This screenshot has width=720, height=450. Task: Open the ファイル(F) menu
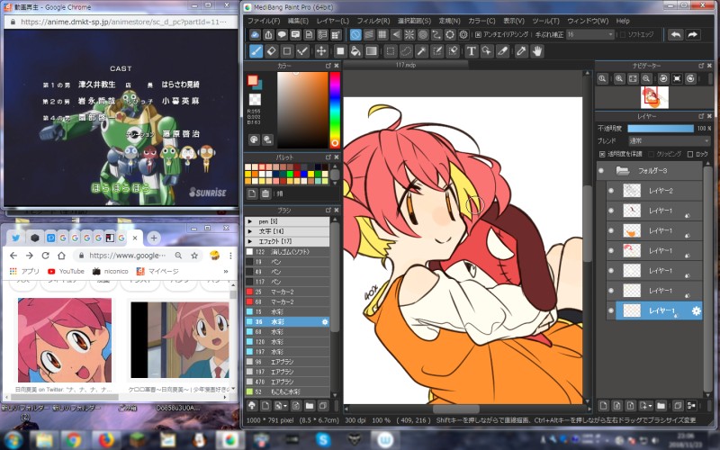(x=264, y=21)
